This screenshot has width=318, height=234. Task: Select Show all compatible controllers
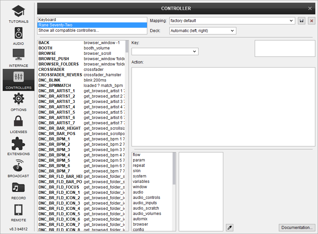(x=92, y=30)
